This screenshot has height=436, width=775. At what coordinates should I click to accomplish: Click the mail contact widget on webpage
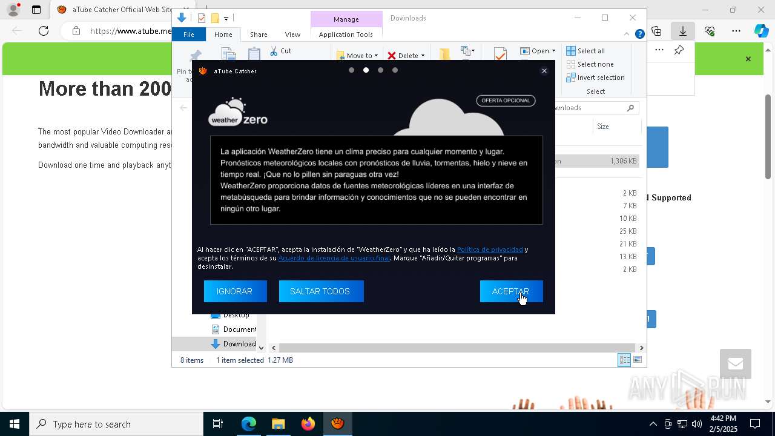click(x=736, y=364)
